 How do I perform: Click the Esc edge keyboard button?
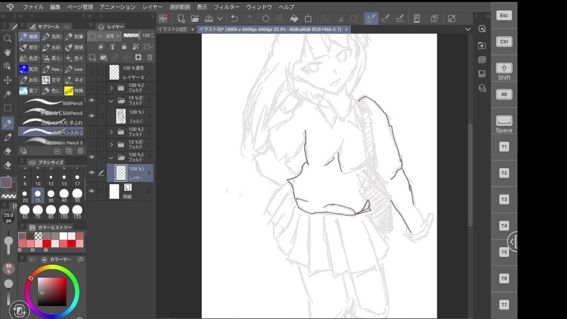504,16
